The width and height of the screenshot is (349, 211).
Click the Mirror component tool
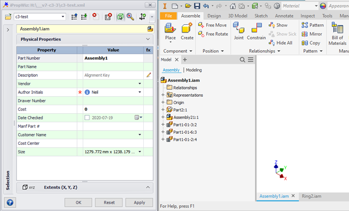click(312, 34)
